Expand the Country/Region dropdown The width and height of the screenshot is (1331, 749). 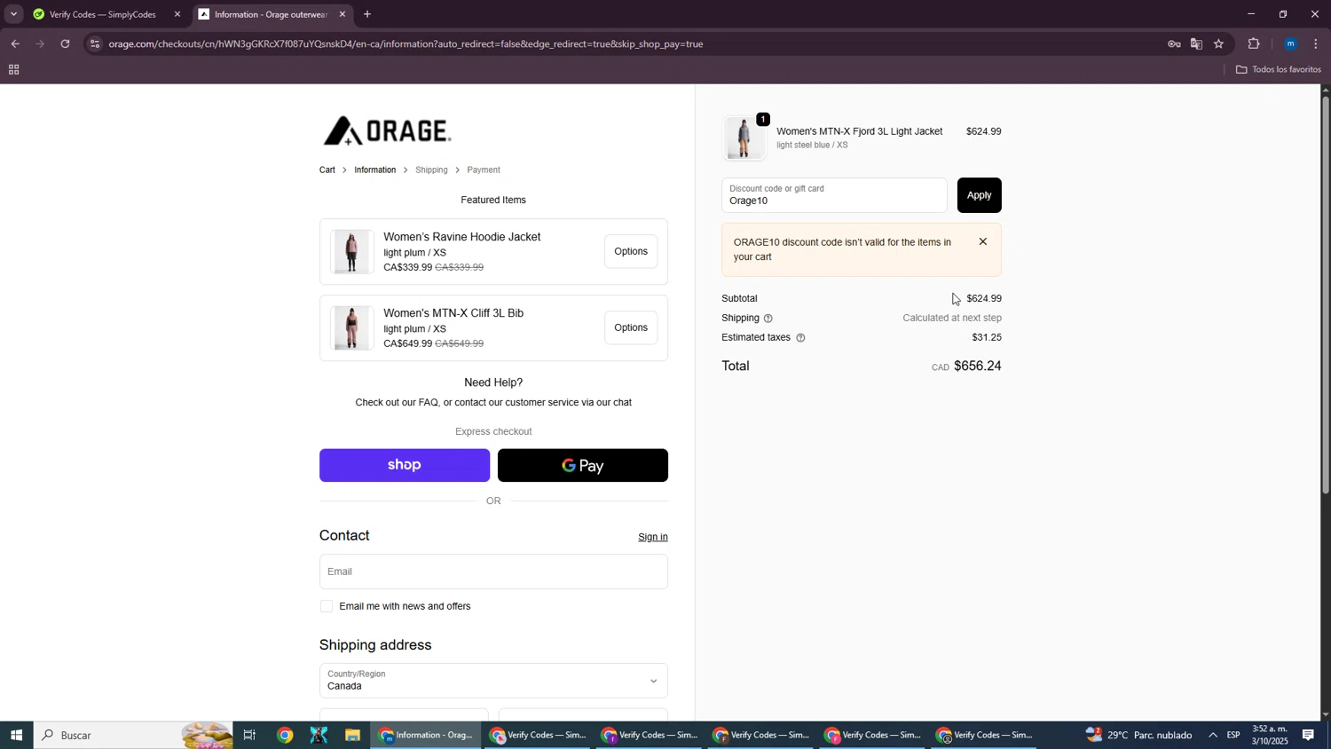(493, 681)
